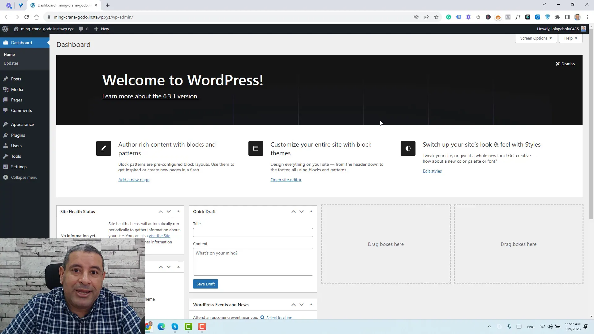Image resolution: width=594 pixels, height=334 pixels.
Task: Click the address bar URL
Action: coord(93,17)
